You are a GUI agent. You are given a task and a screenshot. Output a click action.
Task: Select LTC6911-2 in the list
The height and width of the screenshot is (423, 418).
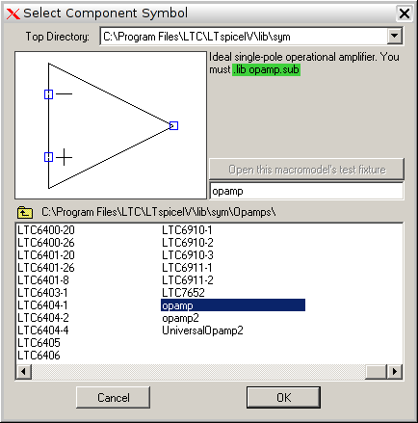pyautogui.click(x=188, y=280)
